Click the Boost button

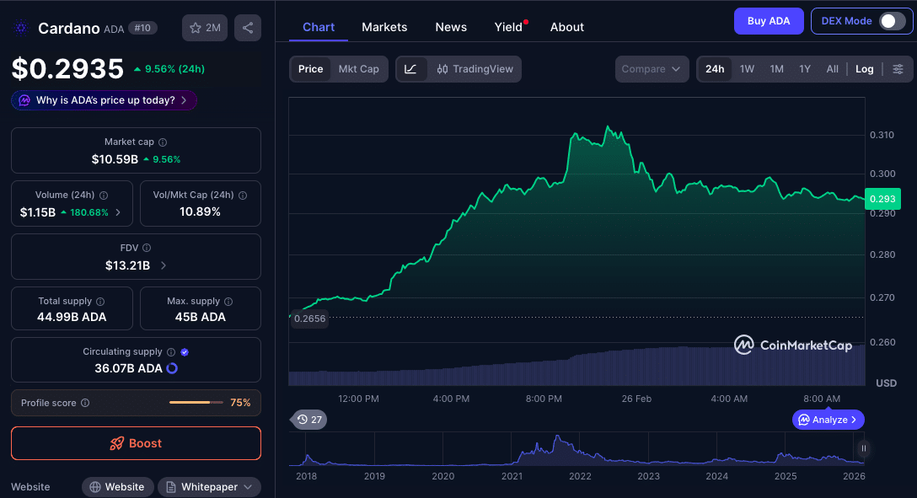(x=136, y=443)
